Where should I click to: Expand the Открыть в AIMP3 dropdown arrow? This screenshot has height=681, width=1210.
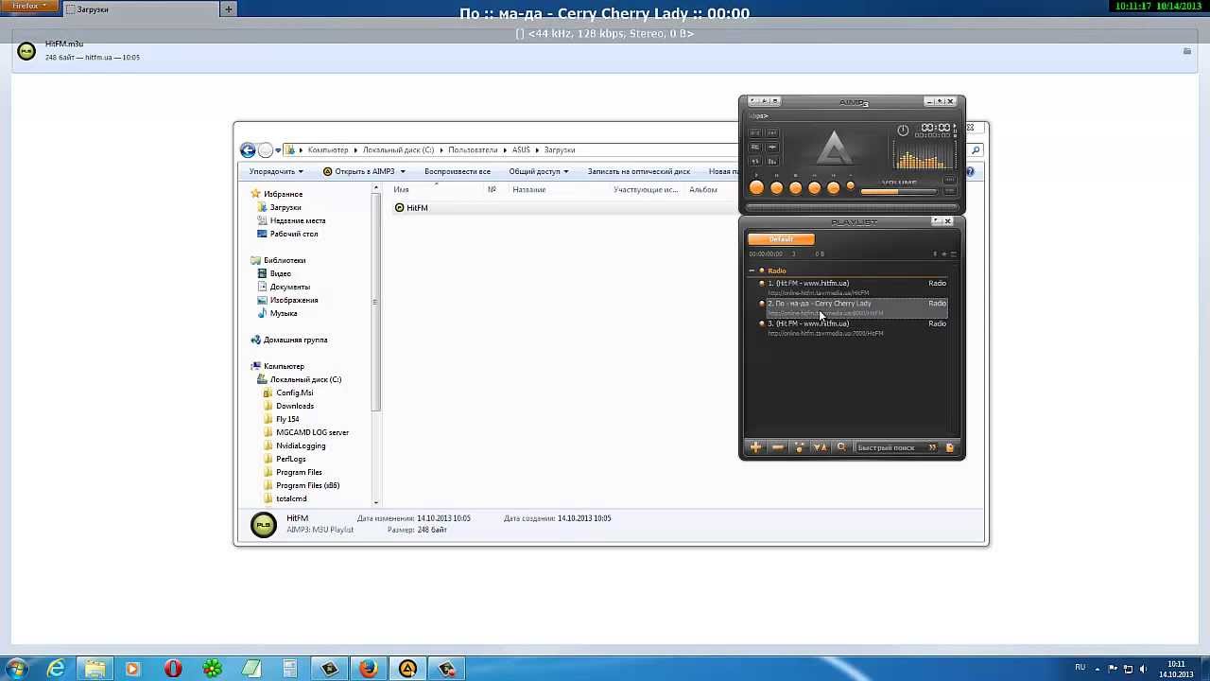403,171
